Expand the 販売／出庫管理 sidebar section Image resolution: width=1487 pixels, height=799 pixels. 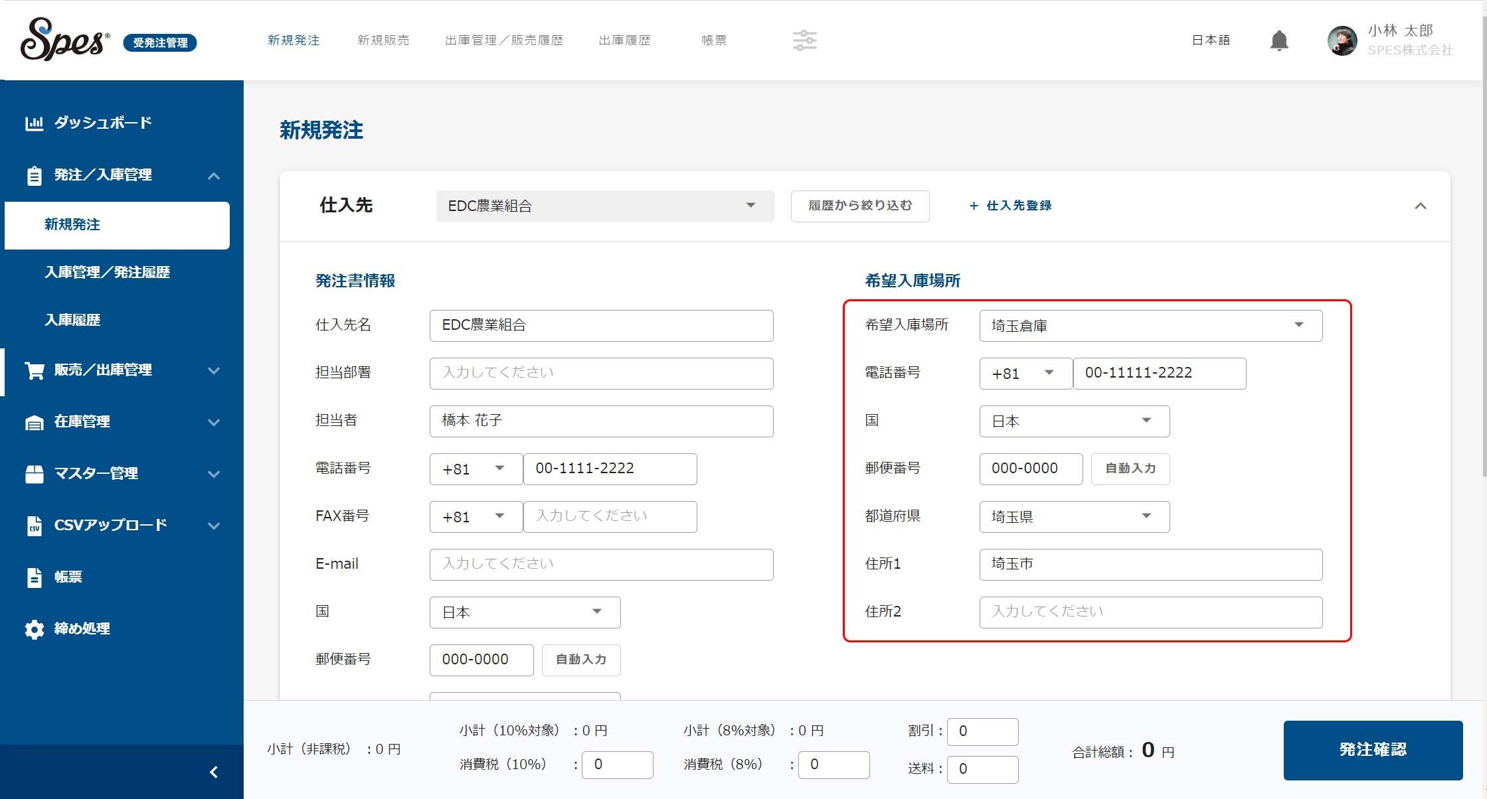[x=214, y=370]
